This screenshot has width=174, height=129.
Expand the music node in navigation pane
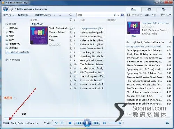(4, 32)
